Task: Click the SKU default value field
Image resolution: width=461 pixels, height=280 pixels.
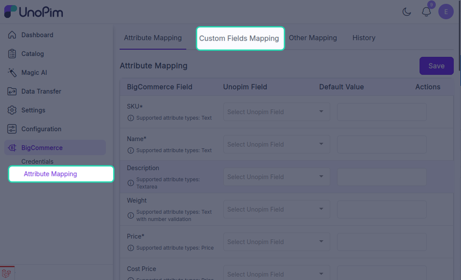Action: coord(382,112)
